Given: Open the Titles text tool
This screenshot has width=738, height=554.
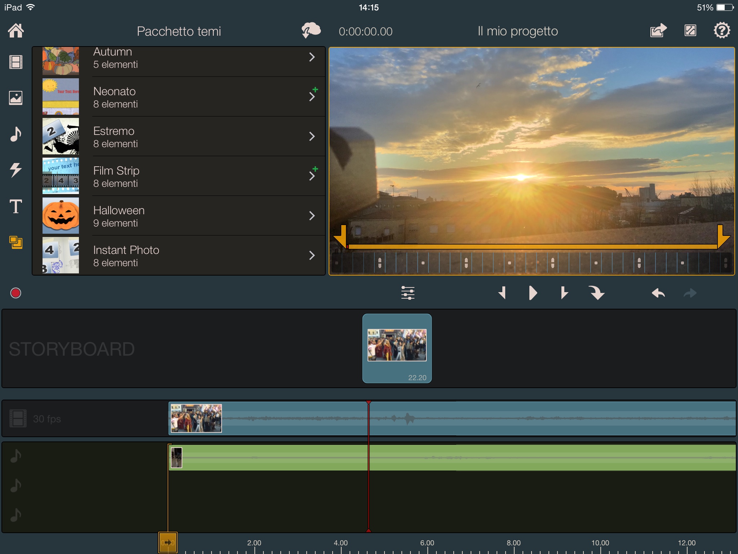Looking at the screenshot, I should point(16,206).
